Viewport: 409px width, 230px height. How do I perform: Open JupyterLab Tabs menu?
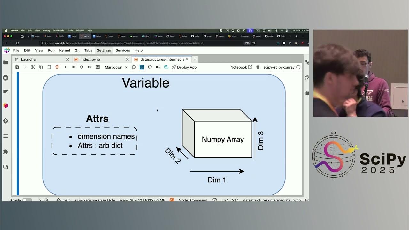tap(88, 50)
